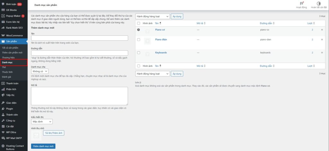Tick the Keyboards row checkbox
Image resolution: width=329 pixels, height=151 pixels.
138,53
